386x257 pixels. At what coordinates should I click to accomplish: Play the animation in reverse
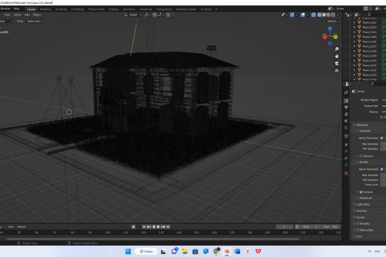click(x=154, y=227)
